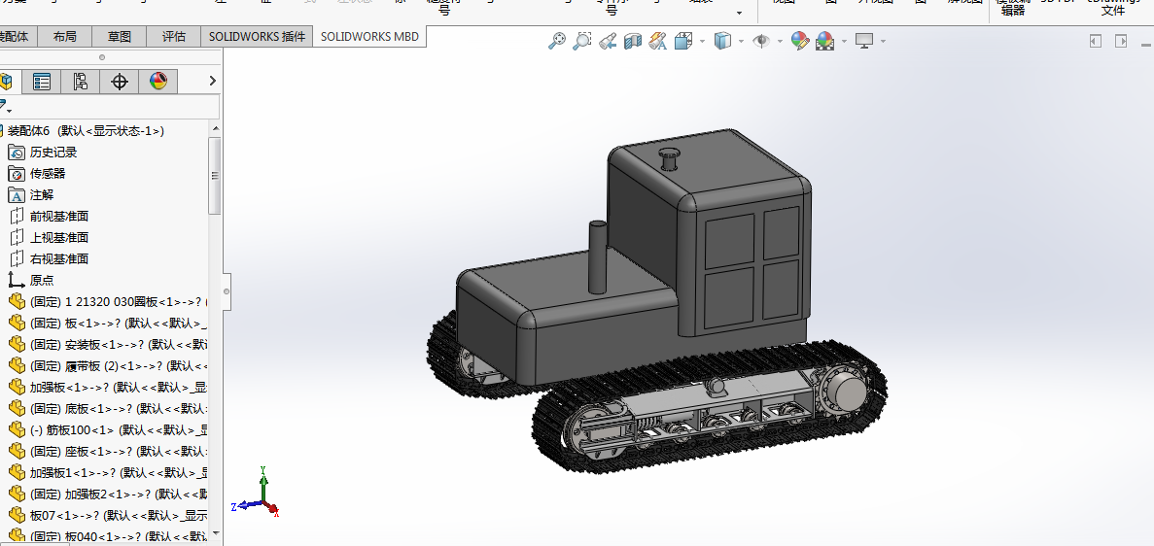The width and height of the screenshot is (1154, 546).
Task: Switch to the FeatureManager design tree tab
Action: coord(9,81)
